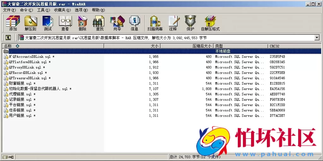Click the 添加 (Add) toolbar icon

coord(13,23)
